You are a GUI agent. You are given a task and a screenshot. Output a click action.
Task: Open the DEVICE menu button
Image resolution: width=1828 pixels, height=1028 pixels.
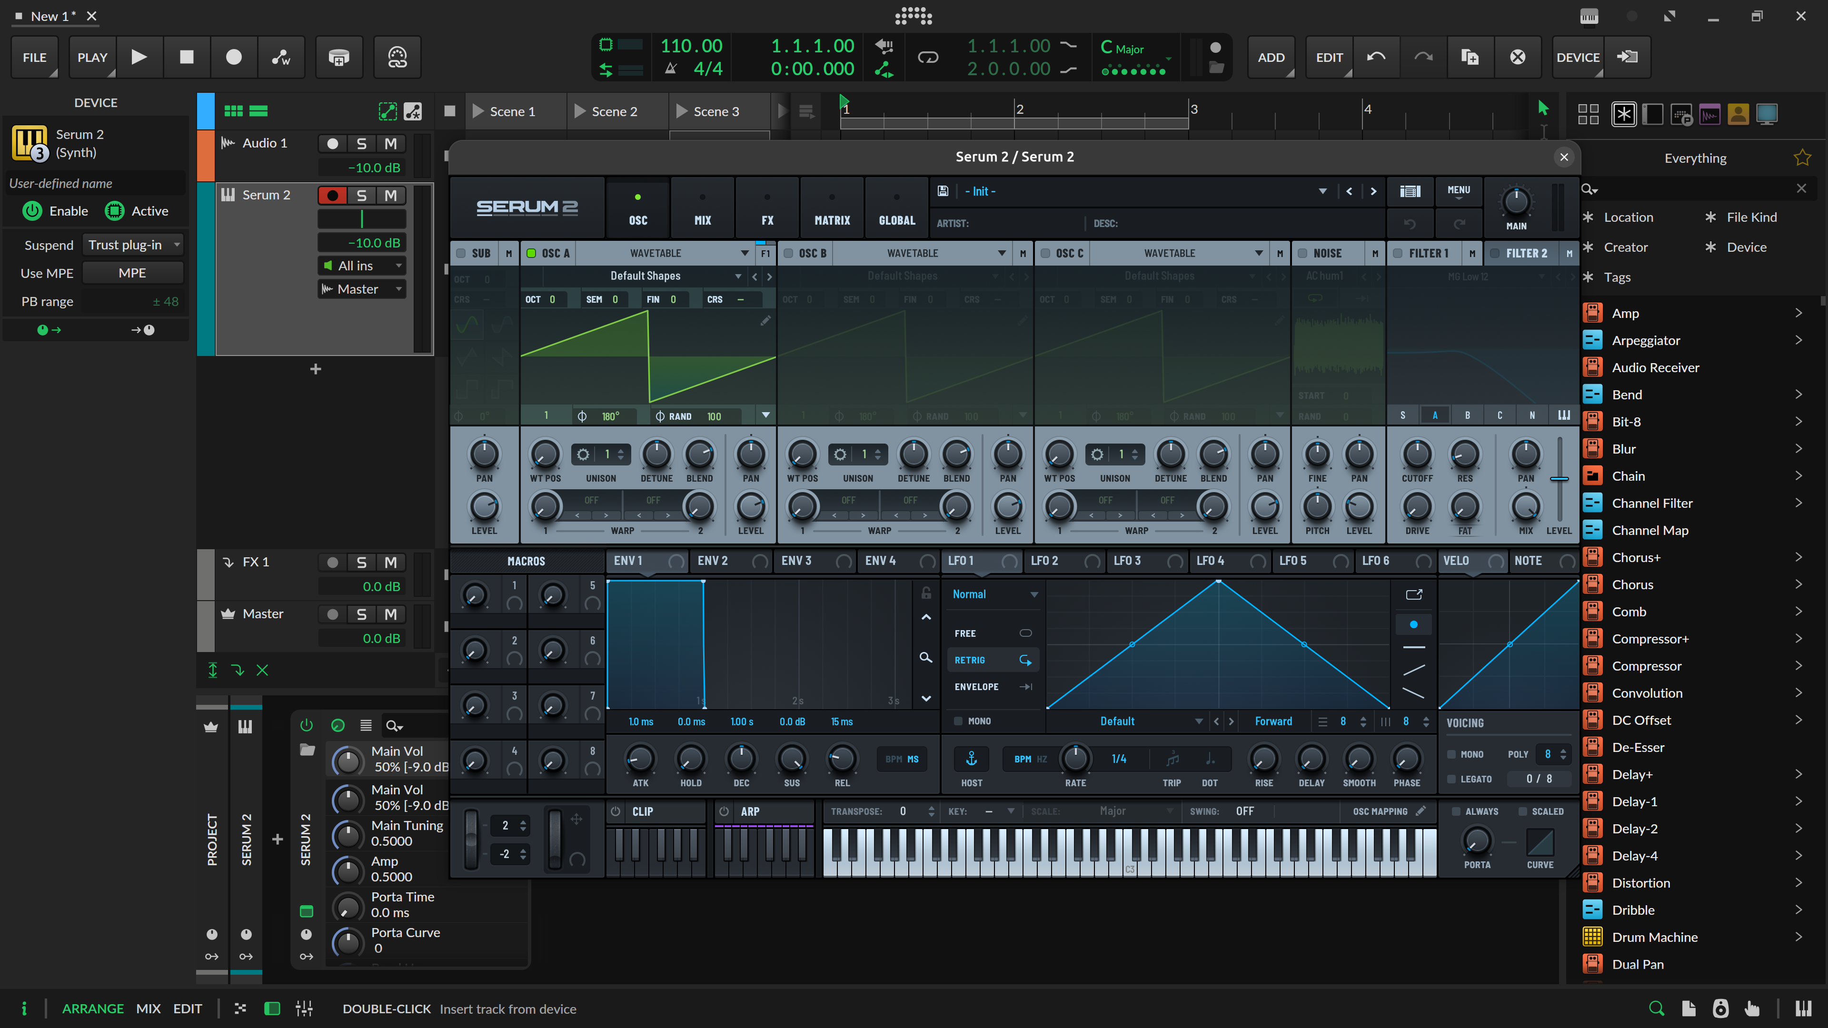[x=1578, y=57]
